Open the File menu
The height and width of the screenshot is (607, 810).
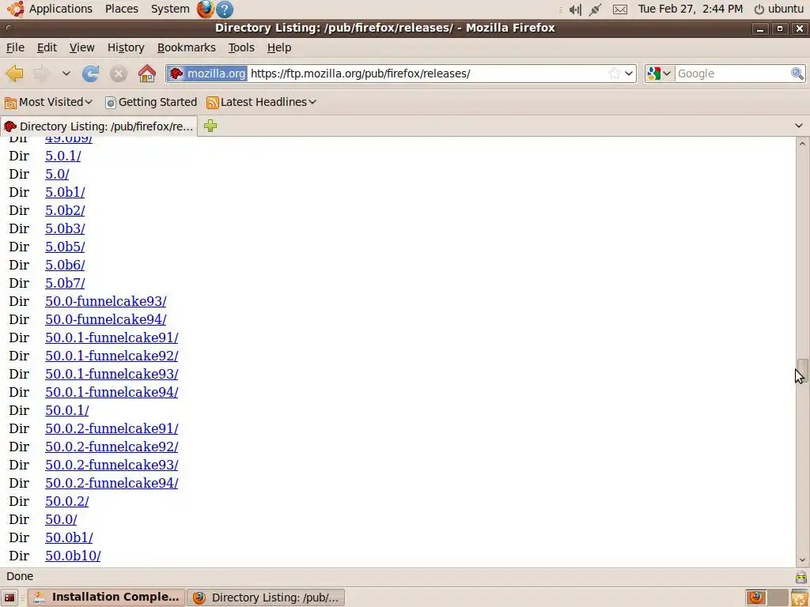tap(15, 47)
